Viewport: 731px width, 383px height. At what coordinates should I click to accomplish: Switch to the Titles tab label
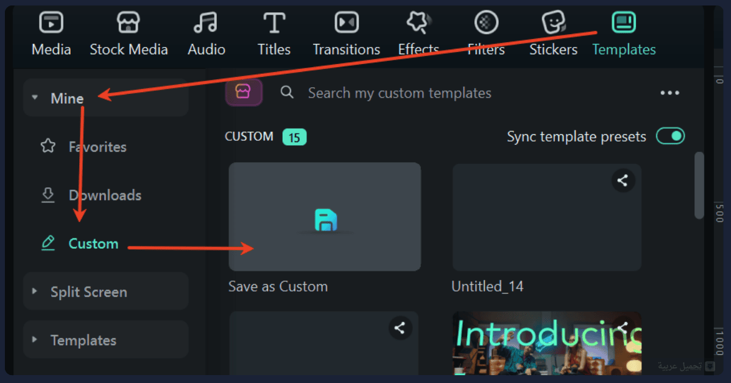coord(274,49)
